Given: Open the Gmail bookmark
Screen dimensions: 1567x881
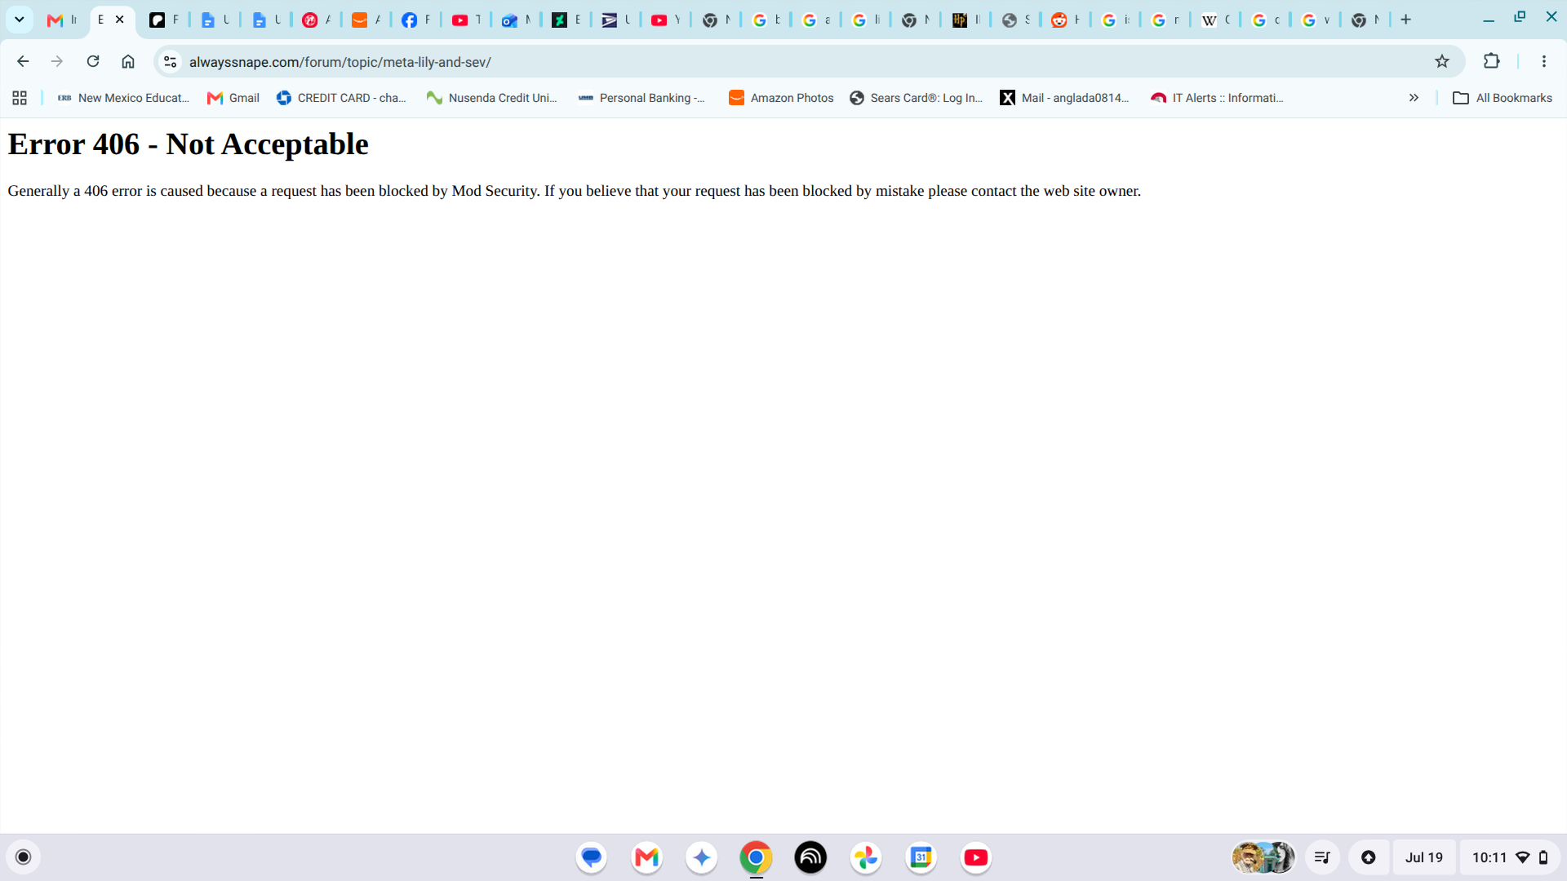Looking at the screenshot, I should 233,98.
